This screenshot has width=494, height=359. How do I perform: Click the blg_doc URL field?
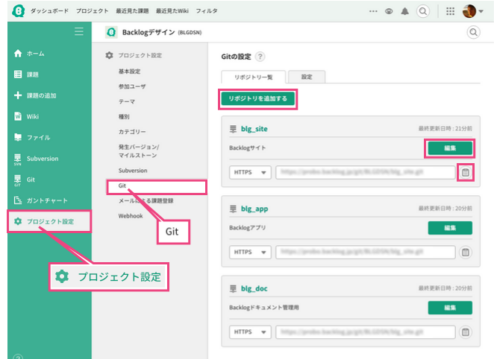(x=366, y=332)
